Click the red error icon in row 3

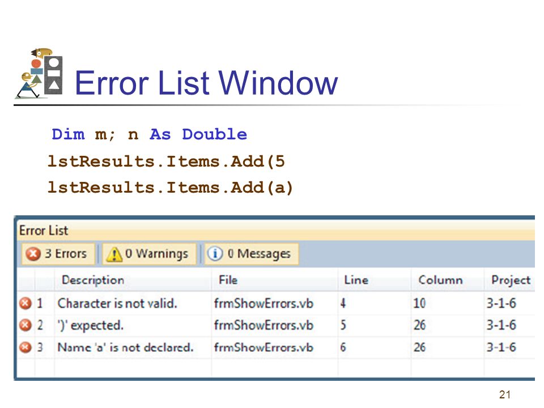[x=25, y=347]
